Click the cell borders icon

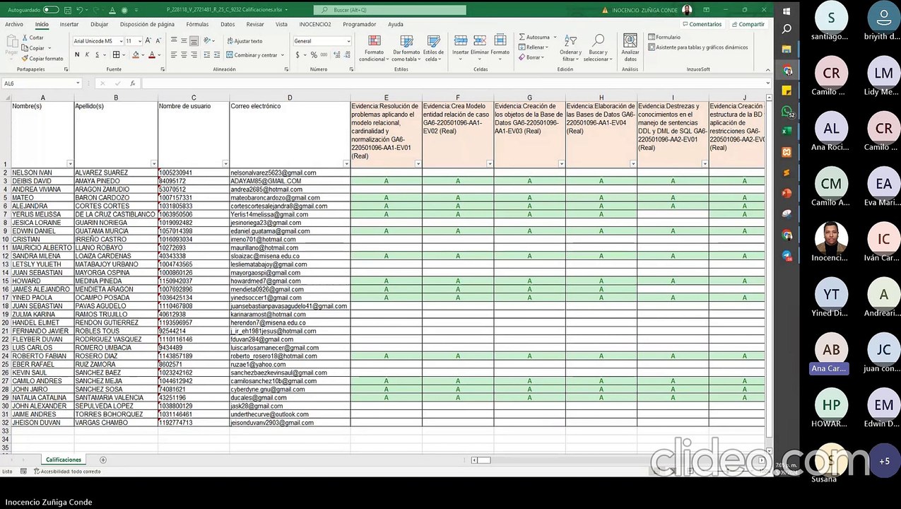pyautogui.click(x=117, y=54)
